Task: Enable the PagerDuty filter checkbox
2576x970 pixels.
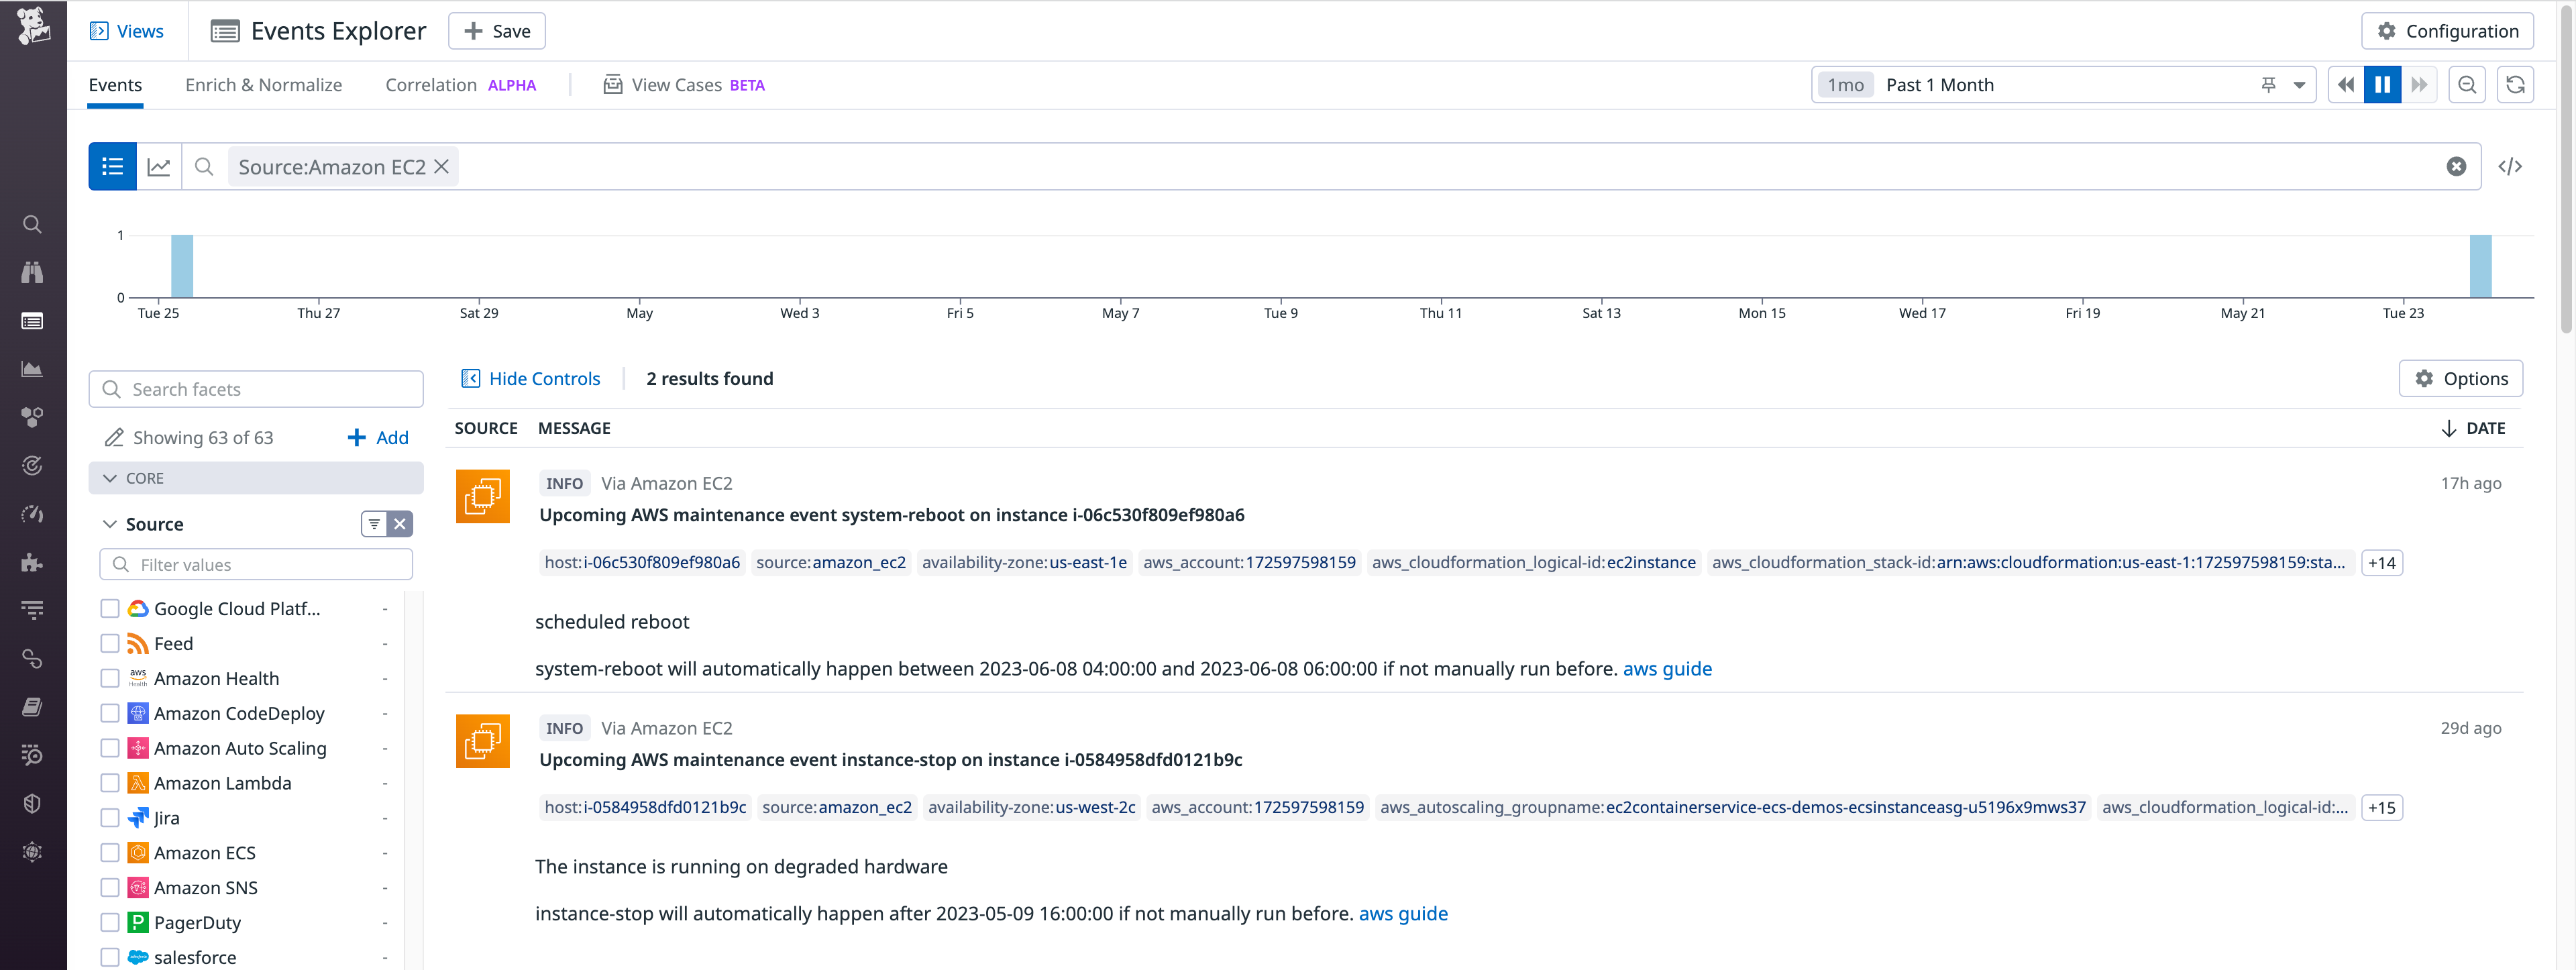Action: (110, 922)
